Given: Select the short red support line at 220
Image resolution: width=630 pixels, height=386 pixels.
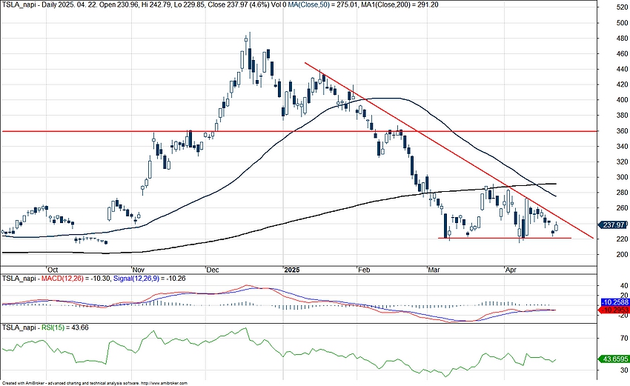Looking at the screenshot, I should click(x=504, y=238).
